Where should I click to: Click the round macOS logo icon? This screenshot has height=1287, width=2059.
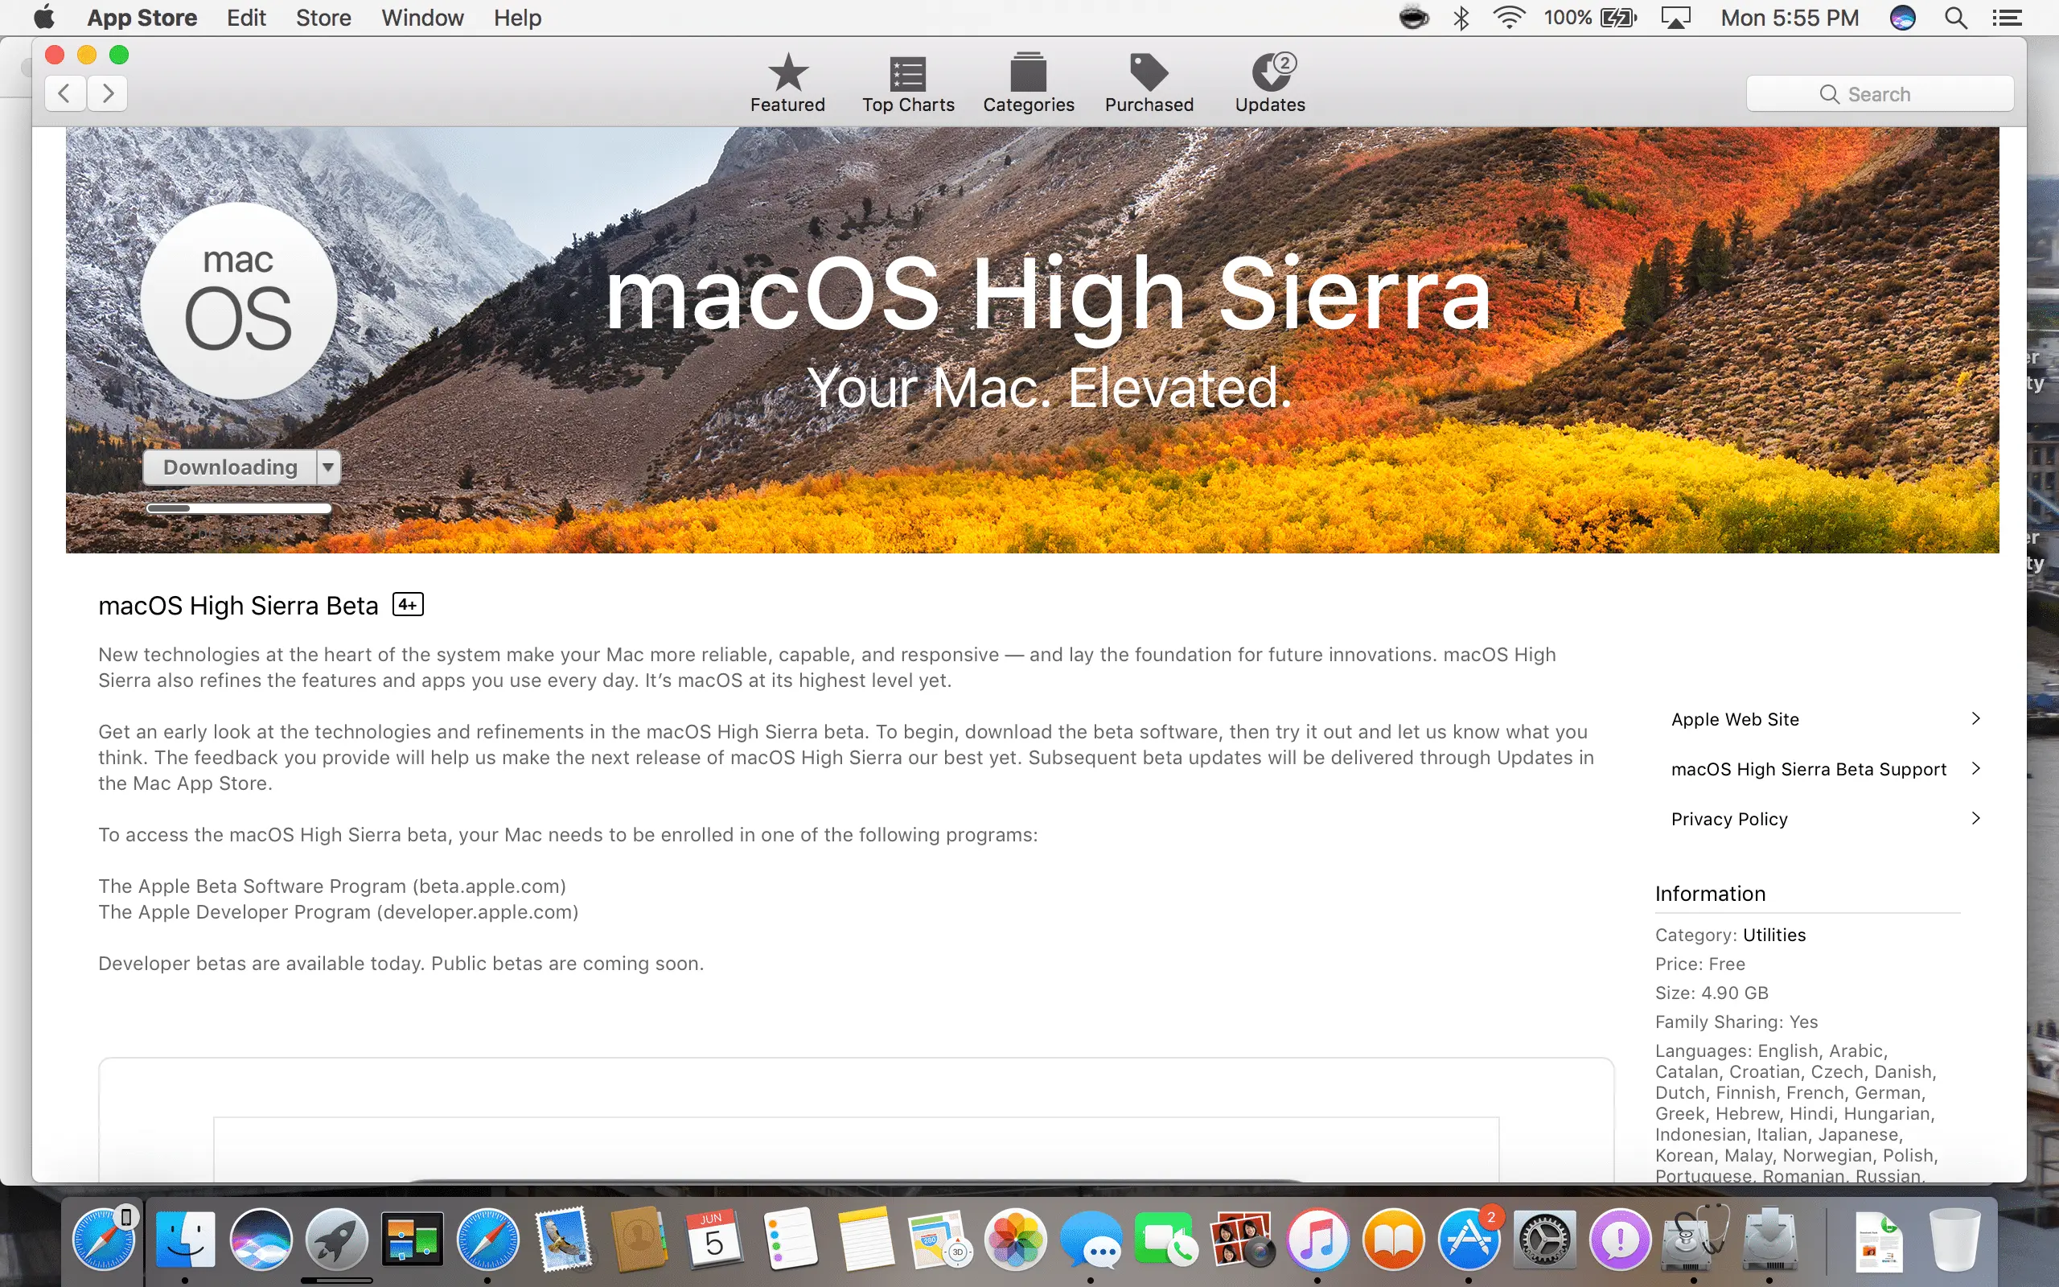238,301
